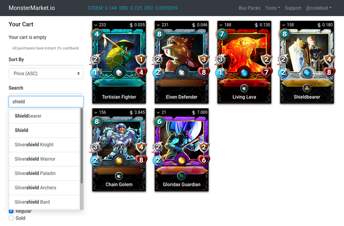The image size is (344, 226).
Task: Click the armor shield icon on Tortisian Fighter
Action: pyautogui.click(x=141, y=59)
